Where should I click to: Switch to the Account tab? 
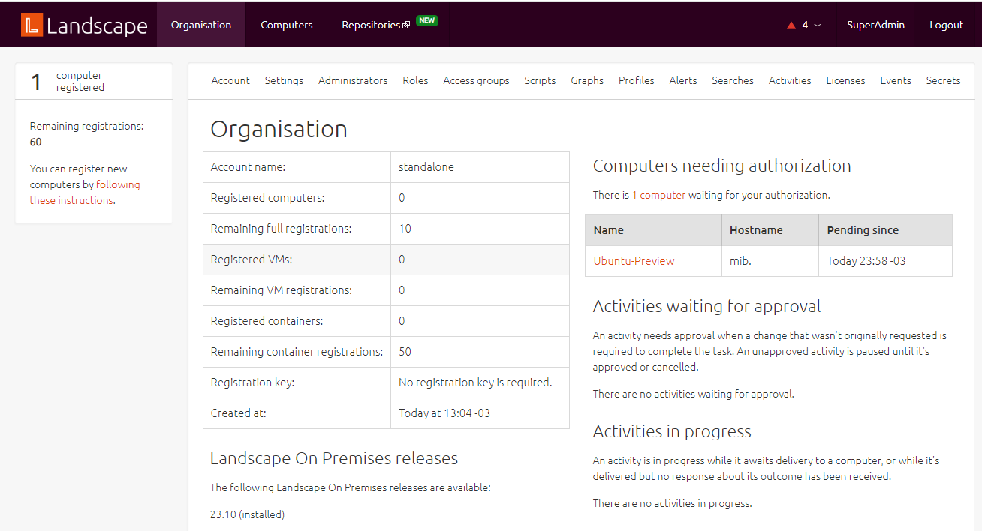pyautogui.click(x=230, y=80)
